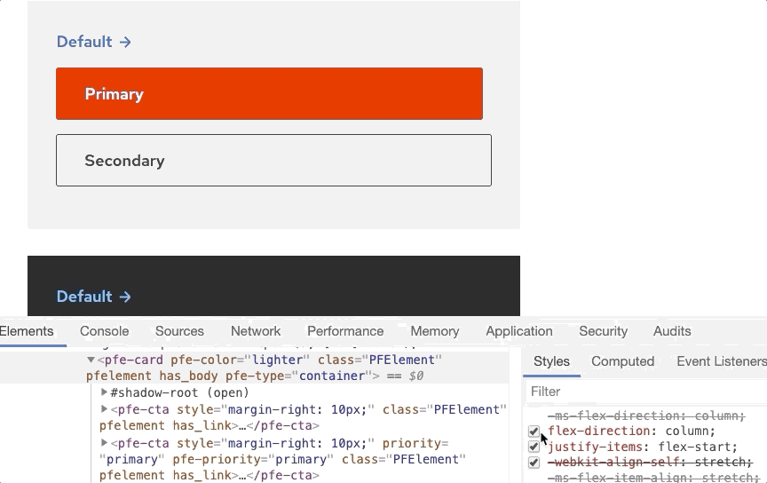Click the flex-direction property name
The height and width of the screenshot is (483, 767).
[x=598, y=432]
